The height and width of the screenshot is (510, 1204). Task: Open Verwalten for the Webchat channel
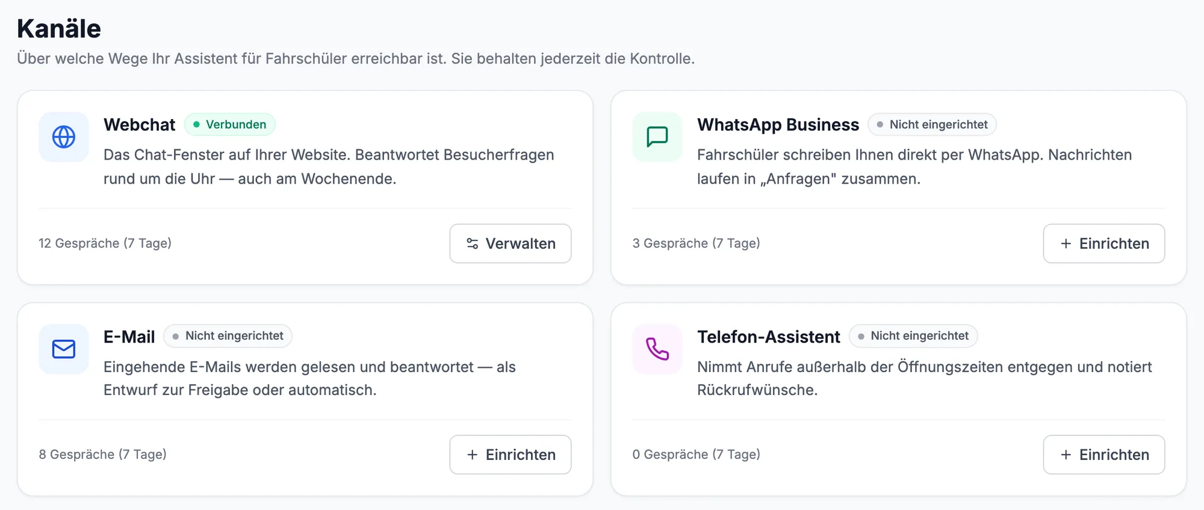(510, 244)
